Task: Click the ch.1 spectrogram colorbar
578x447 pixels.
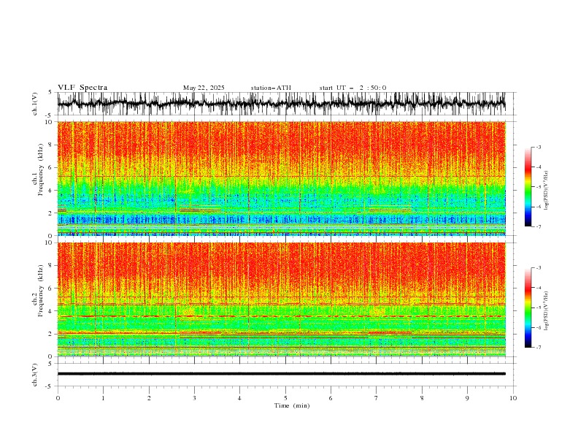Action: [528, 186]
